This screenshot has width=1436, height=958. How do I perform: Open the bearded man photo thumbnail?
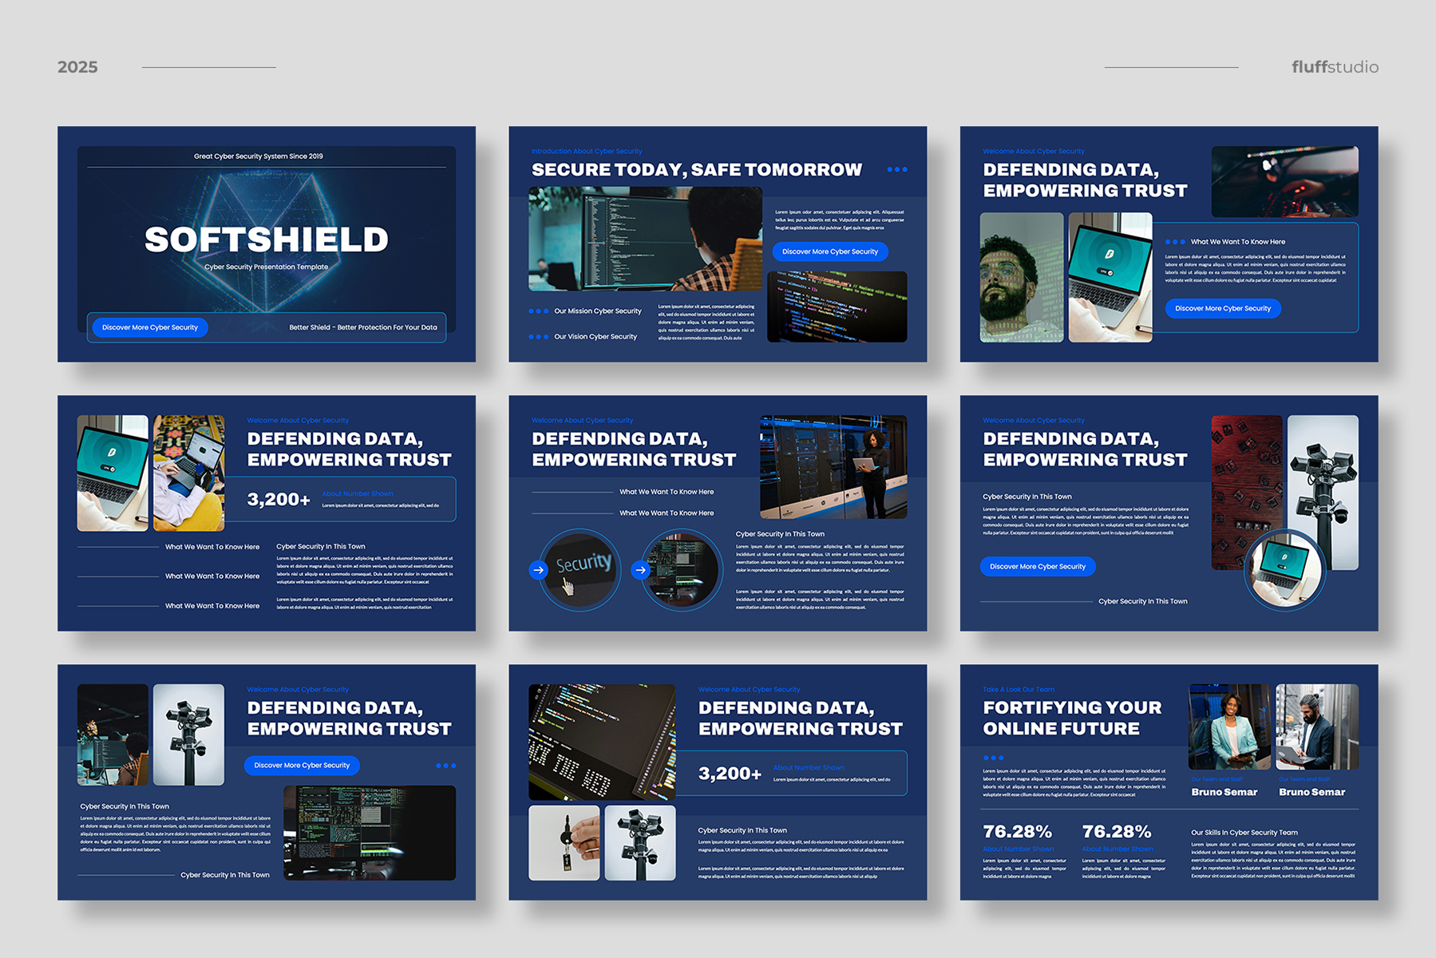[x=1021, y=277]
